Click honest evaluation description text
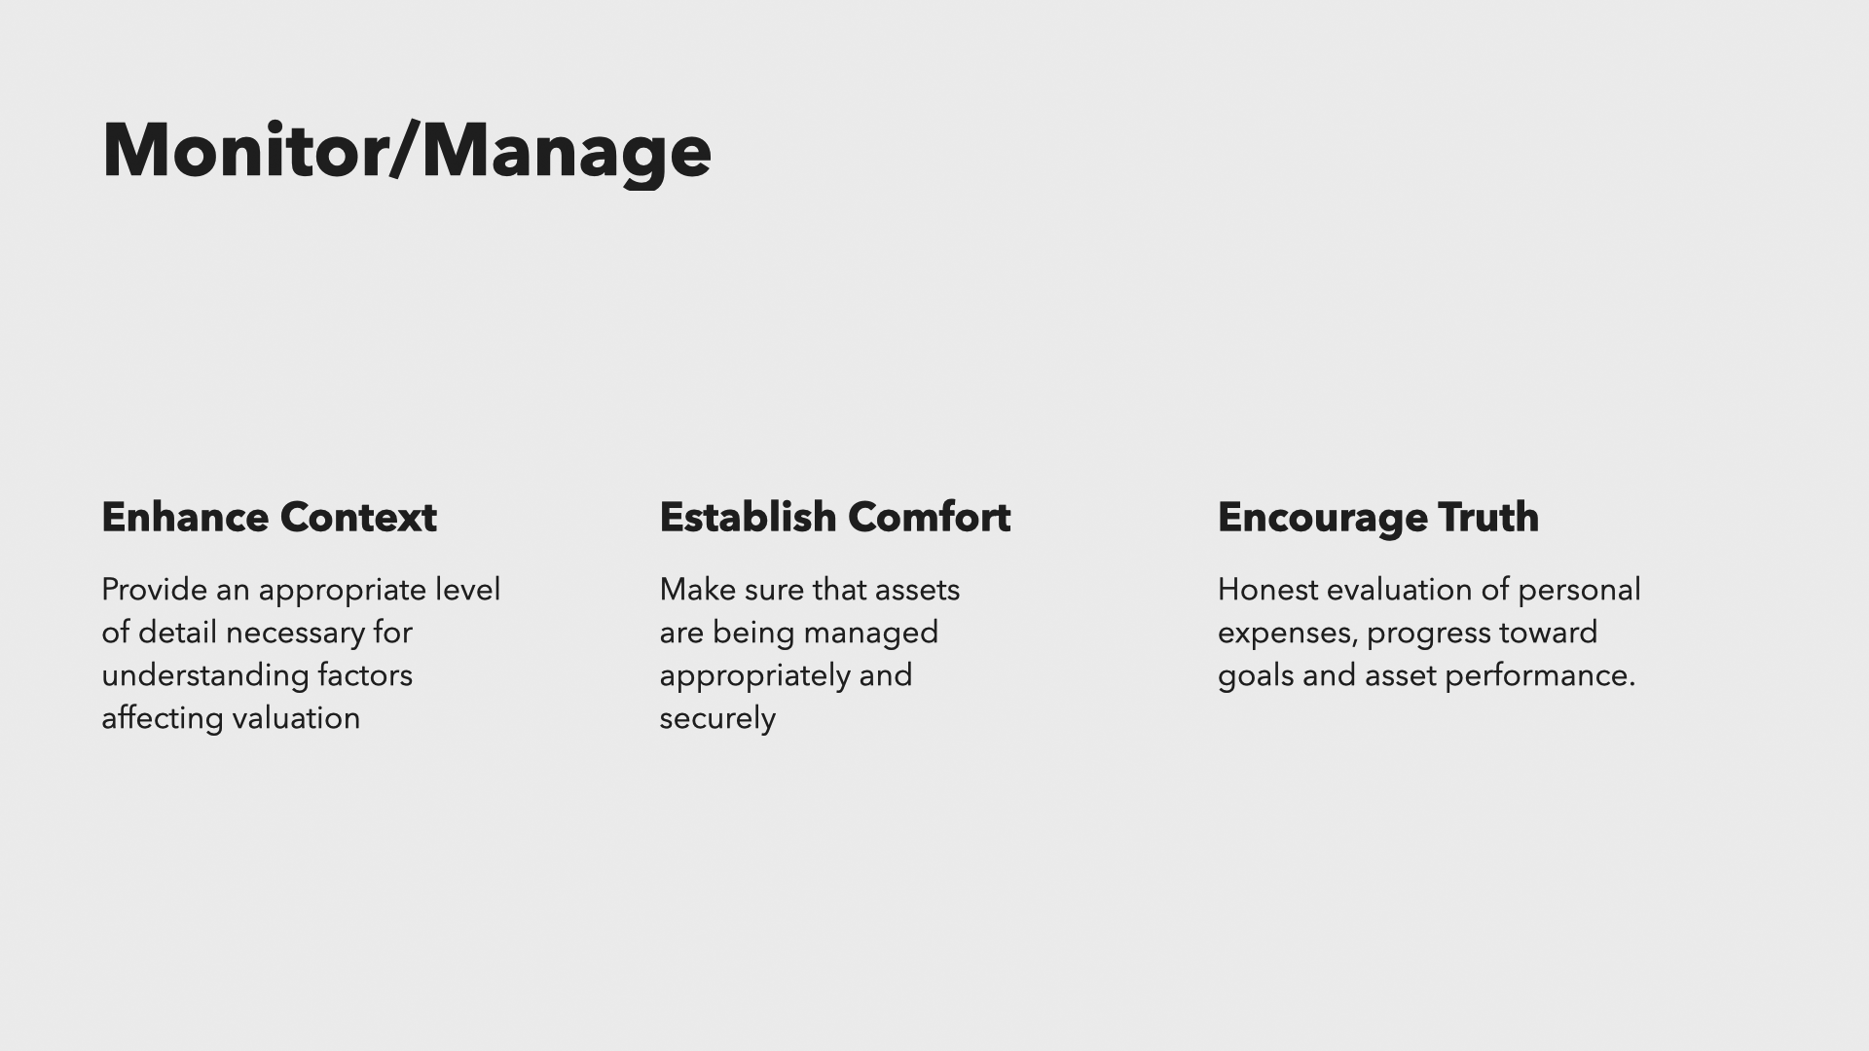 click(x=1429, y=632)
